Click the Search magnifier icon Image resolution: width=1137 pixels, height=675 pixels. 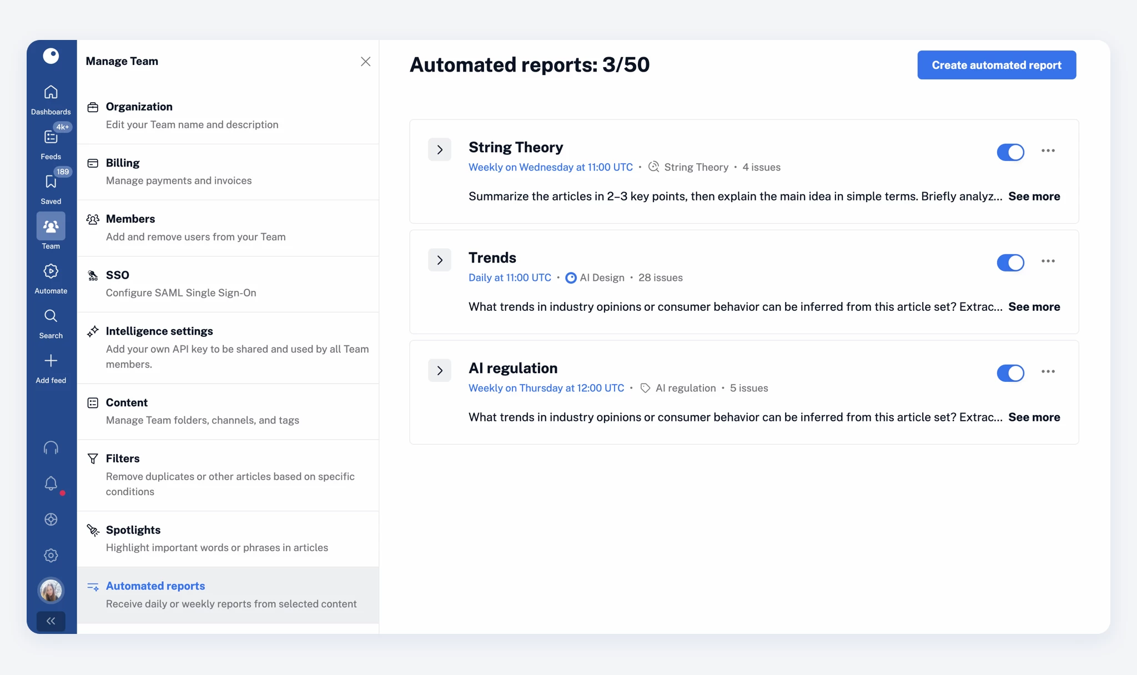point(51,316)
